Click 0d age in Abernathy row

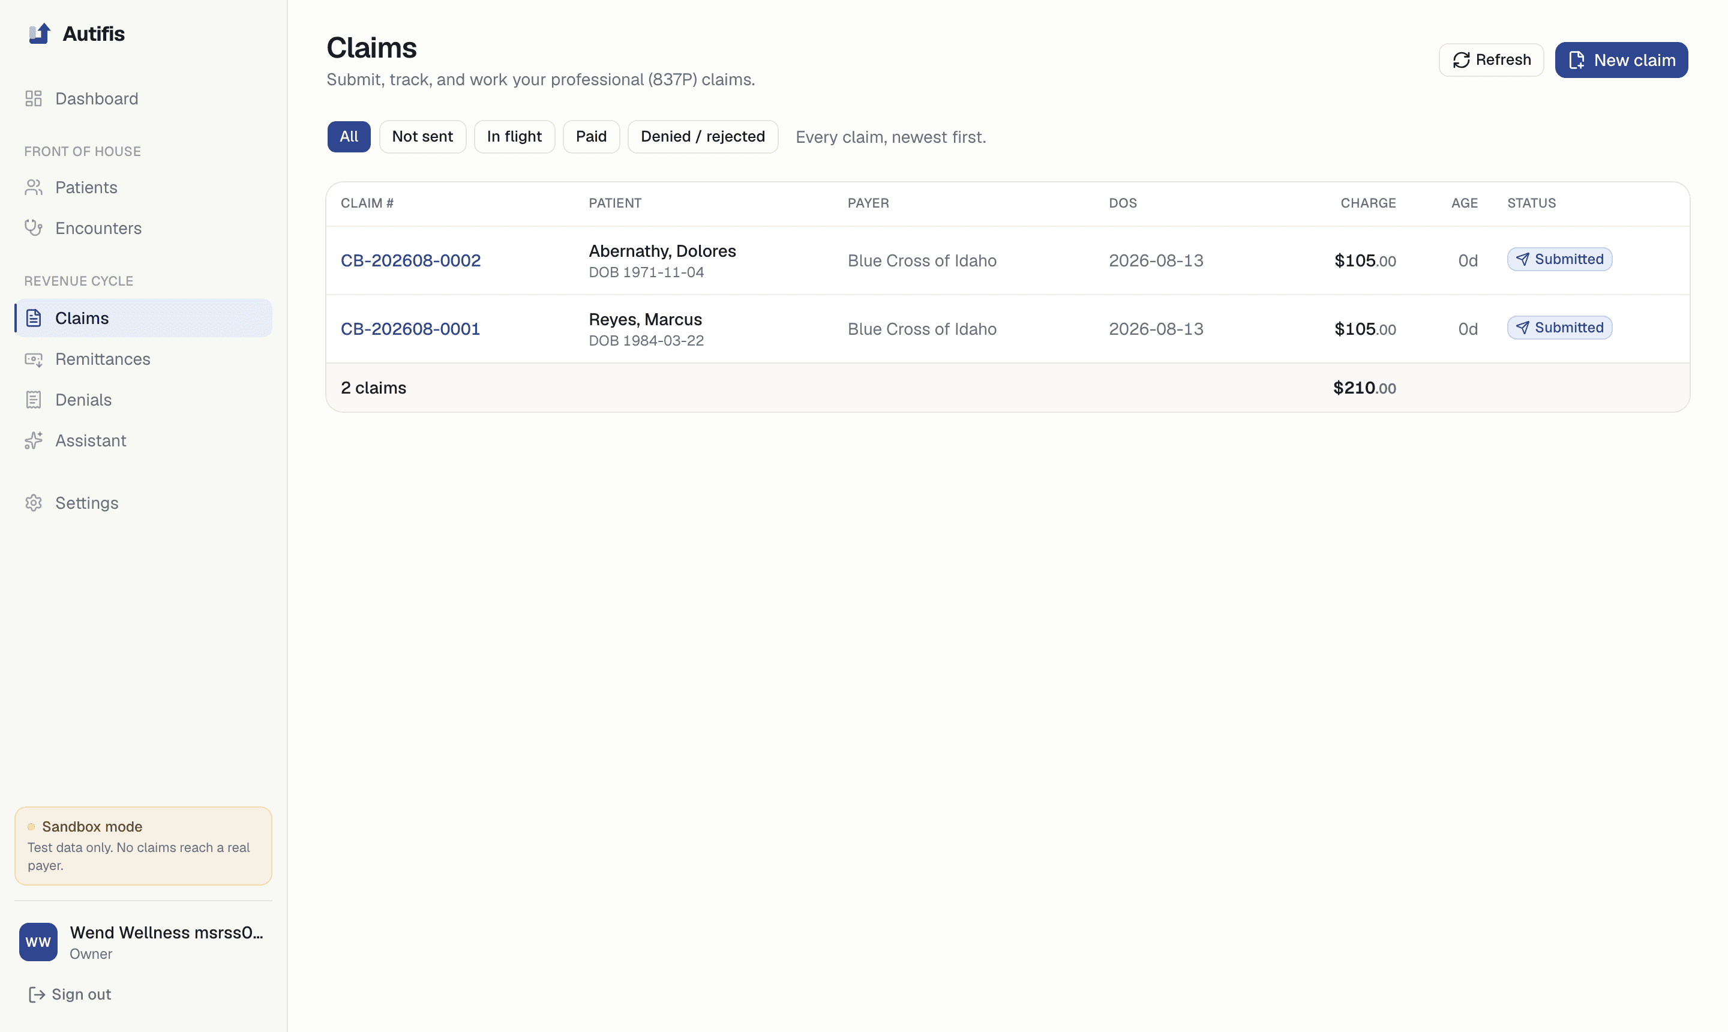coord(1468,261)
